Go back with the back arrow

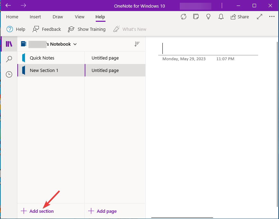(x=8, y=6)
